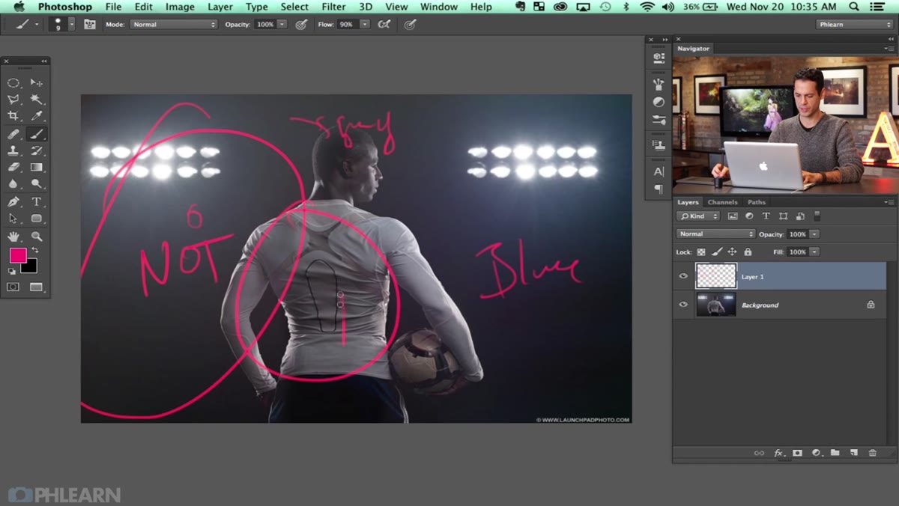
Task: Add a new adjustment layer icon
Action: coord(817,453)
